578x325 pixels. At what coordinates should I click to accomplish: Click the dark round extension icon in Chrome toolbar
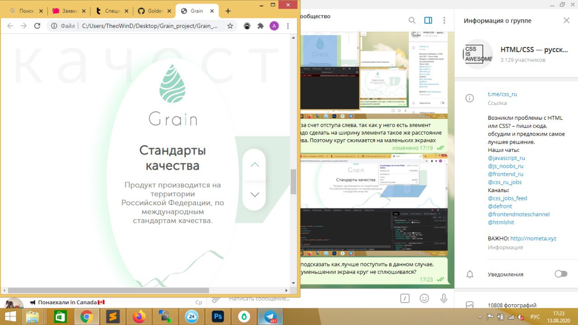[x=247, y=26]
